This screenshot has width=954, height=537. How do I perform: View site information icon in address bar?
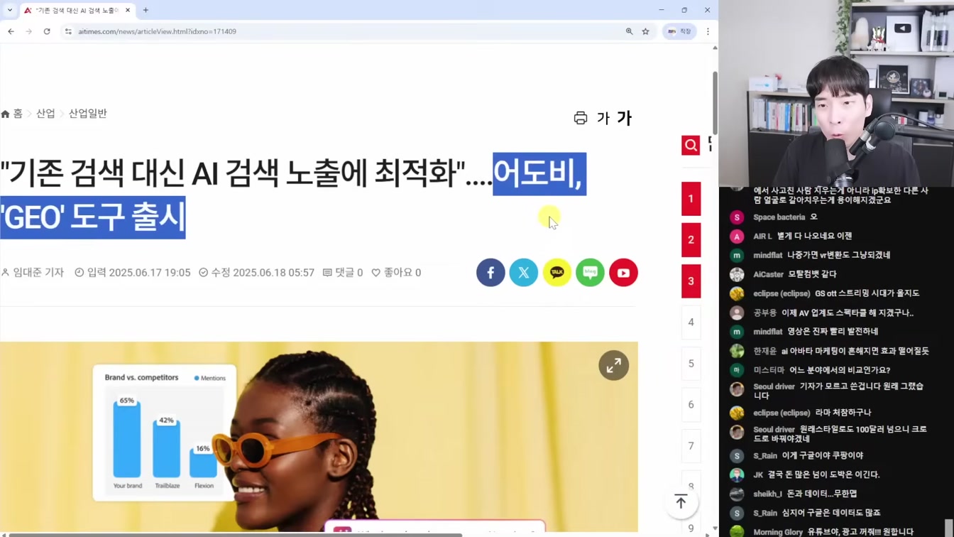[x=68, y=31]
